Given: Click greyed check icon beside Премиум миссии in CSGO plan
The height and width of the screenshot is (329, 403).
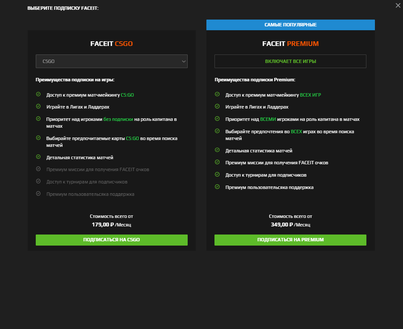Looking at the screenshot, I should coord(38,169).
